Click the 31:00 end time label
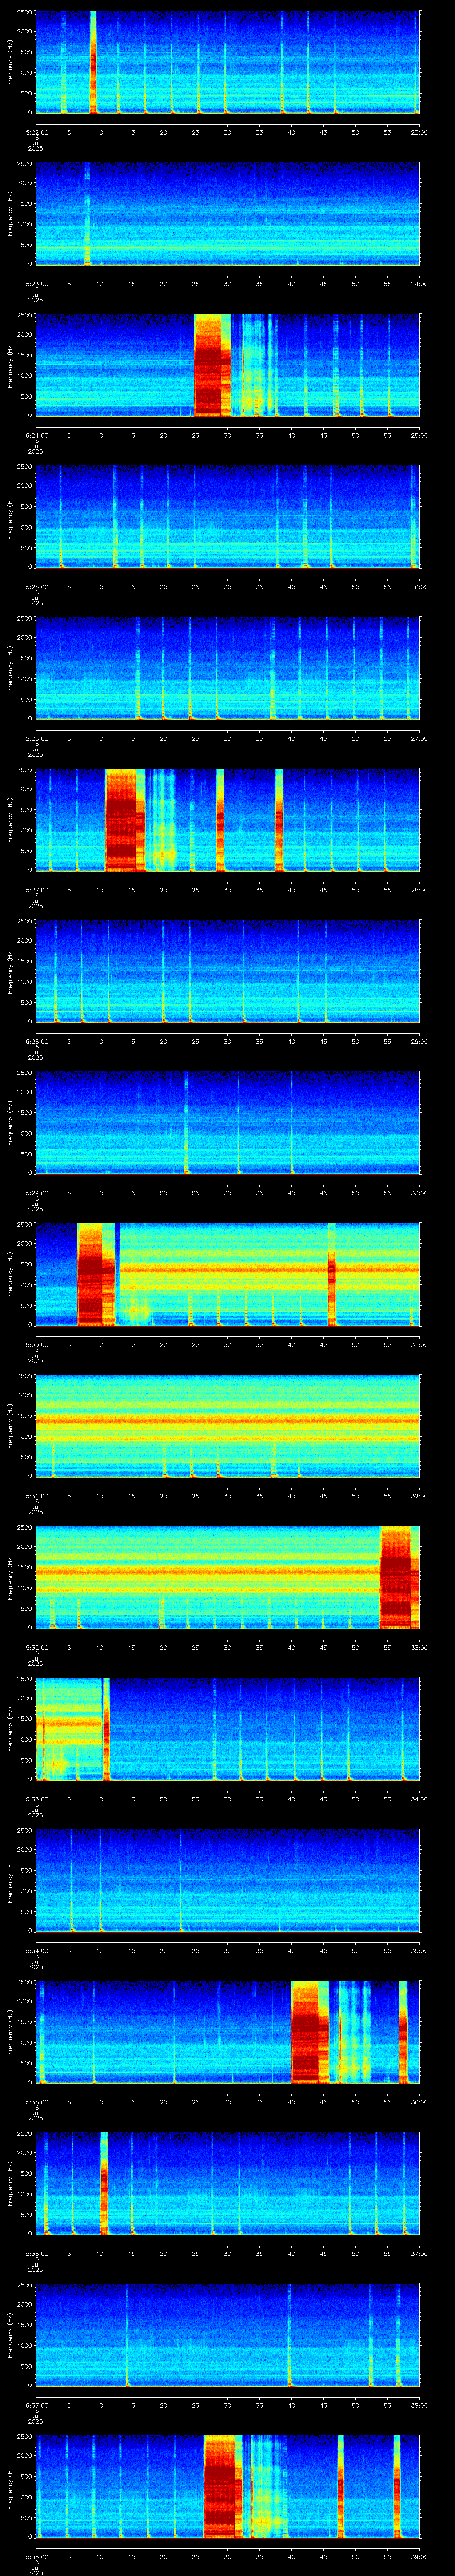This screenshot has height=2576, width=455. (x=419, y=1344)
